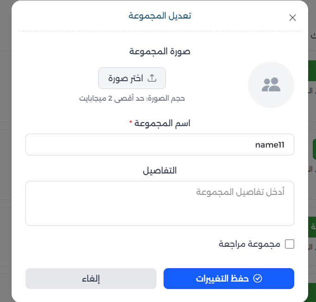
Task: Enable the مجموعة مراجعة checkbox
Action: (290, 244)
